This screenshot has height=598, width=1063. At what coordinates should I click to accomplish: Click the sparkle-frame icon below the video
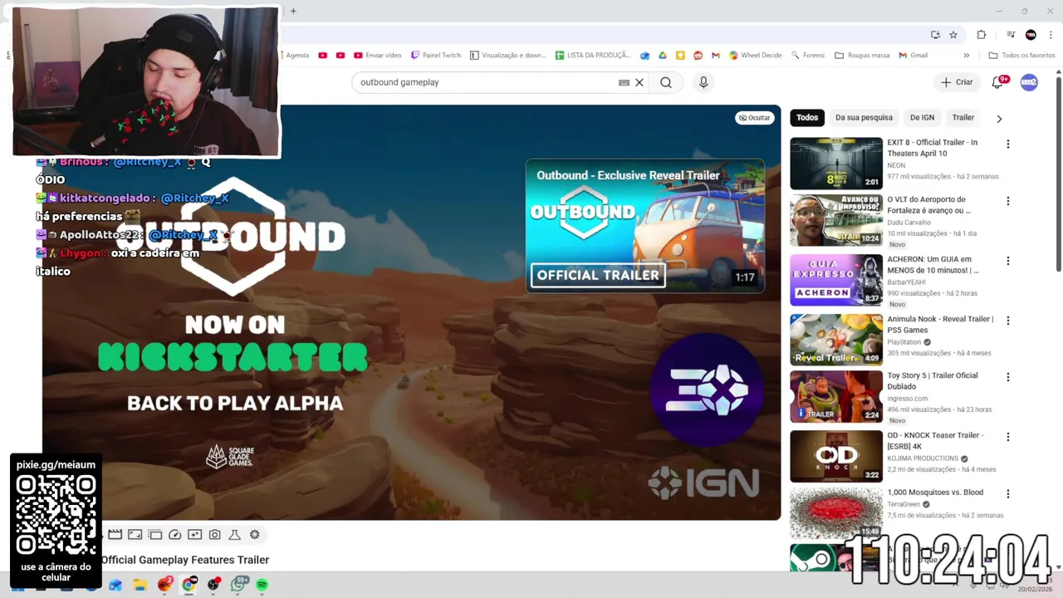point(195,535)
